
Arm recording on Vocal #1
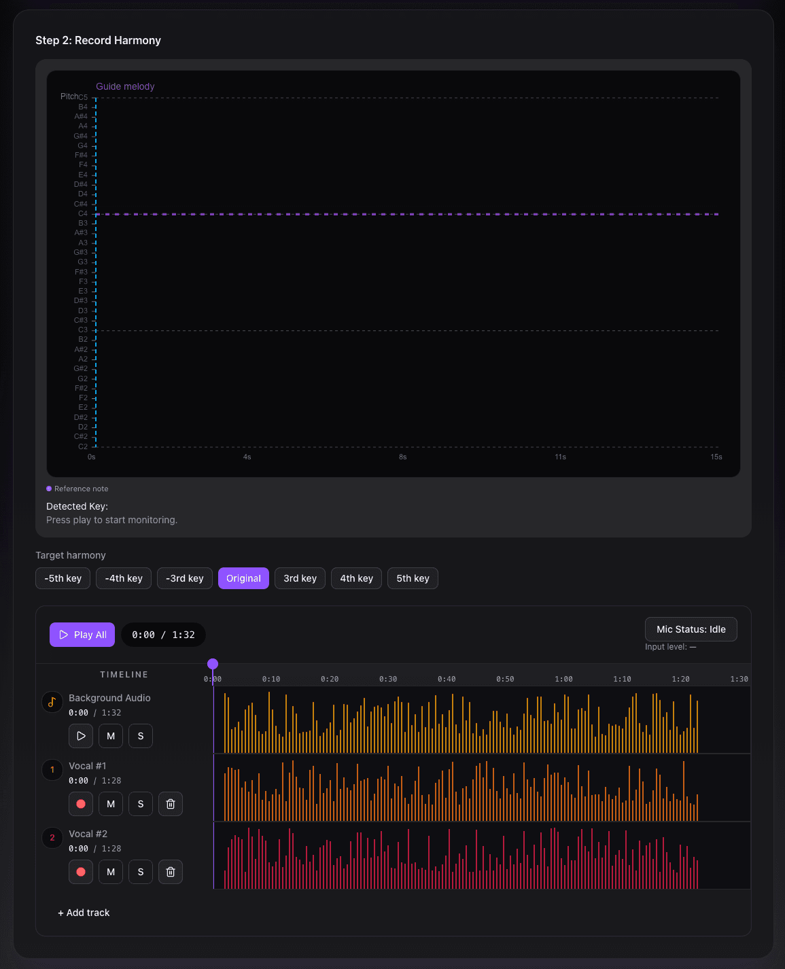(80, 803)
